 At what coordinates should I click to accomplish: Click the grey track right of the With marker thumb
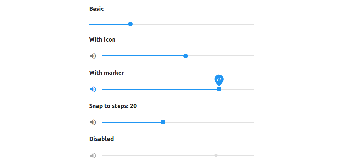point(238,89)
